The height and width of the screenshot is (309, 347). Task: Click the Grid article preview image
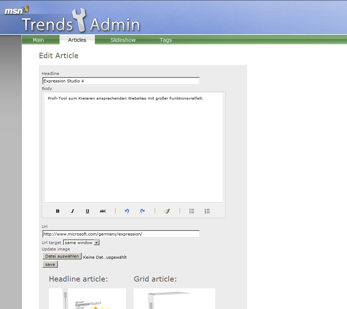(174, 299)
